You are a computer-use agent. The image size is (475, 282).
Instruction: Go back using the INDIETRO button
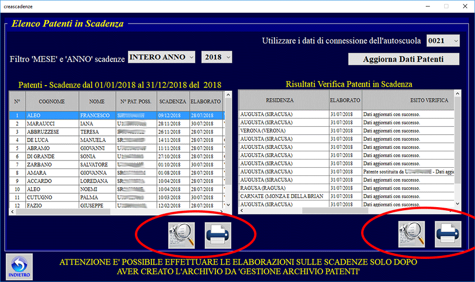coord(19,267)
